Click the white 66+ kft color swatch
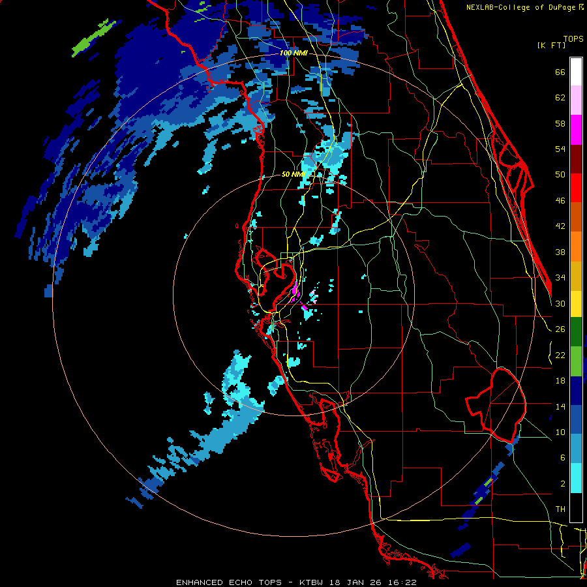Image resolution: width=587 pixels, height=587 pixels. coord(576,72)
